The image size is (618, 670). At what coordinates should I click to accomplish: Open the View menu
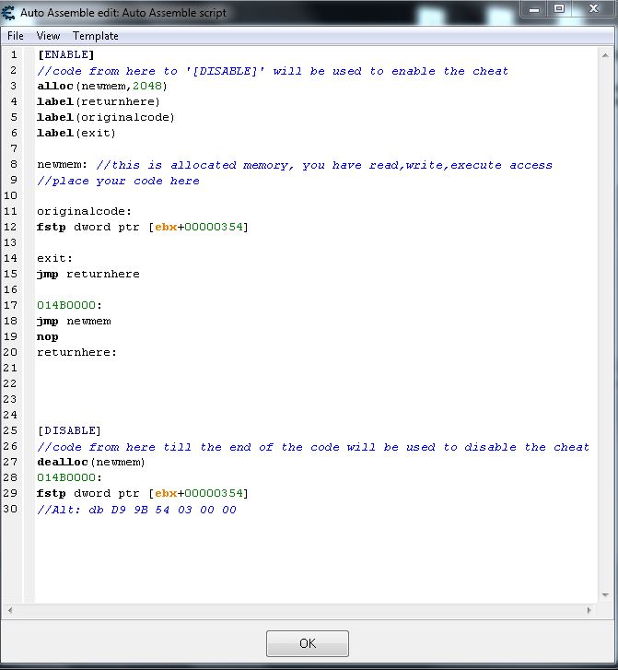48,36
